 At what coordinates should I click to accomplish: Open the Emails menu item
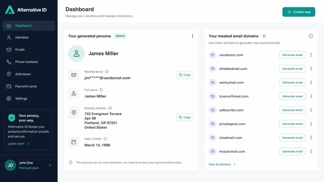29,50
